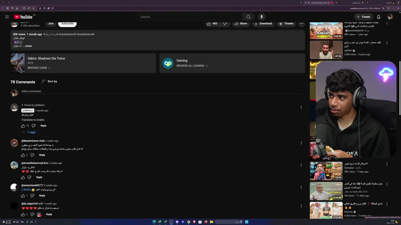Open Falcons 2:12:30 video thumbnail

(x=326, y=211)
